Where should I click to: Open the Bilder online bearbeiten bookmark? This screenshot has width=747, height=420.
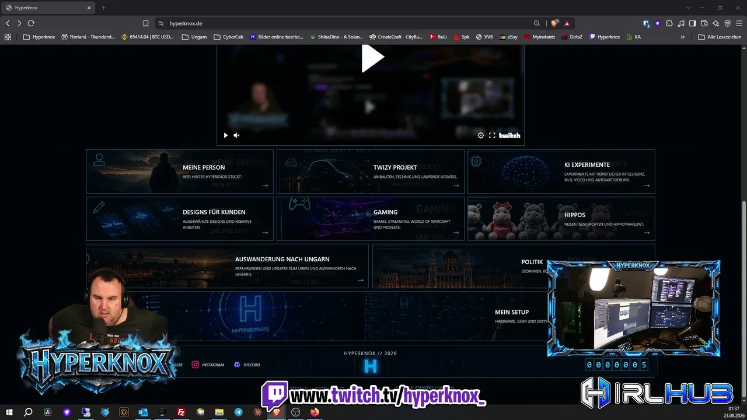click(x=277, y=37)
